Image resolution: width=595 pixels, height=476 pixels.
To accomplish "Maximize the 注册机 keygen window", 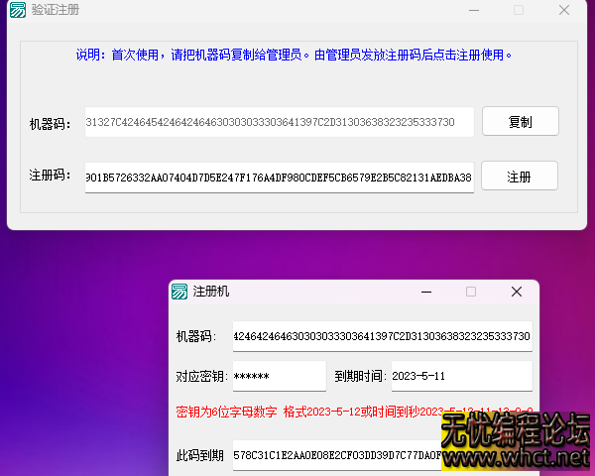I will click(x=471, y=292).
